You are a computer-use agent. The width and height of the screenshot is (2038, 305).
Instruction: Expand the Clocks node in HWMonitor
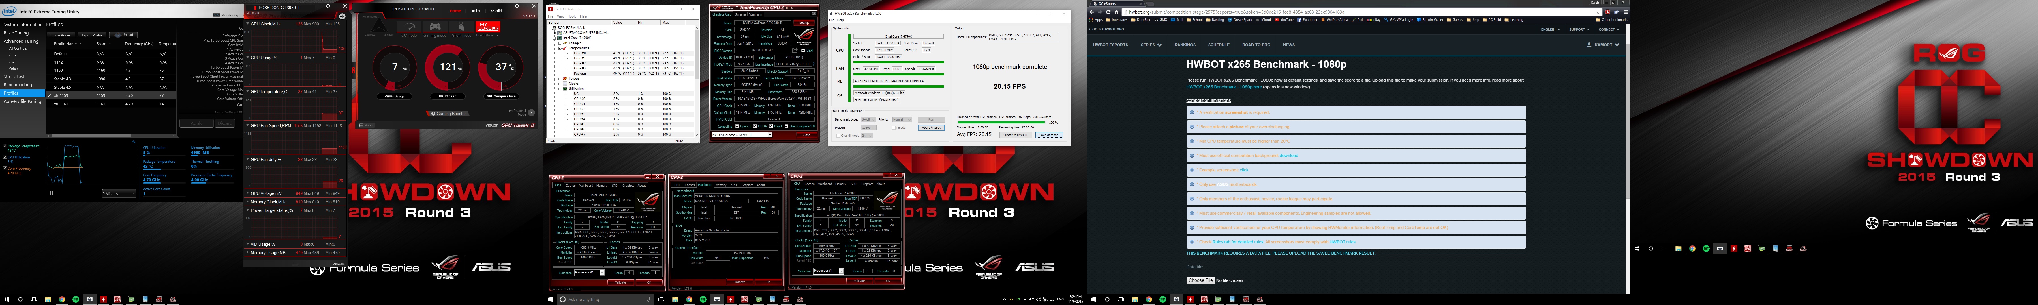pyautogui.click(x=560, y=84)
